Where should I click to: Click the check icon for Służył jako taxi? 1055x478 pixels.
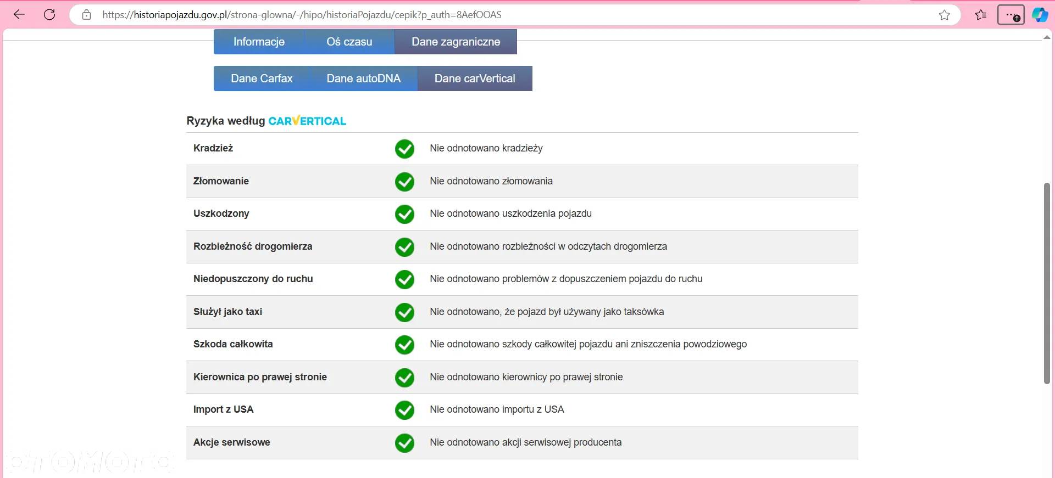(404, 312)
